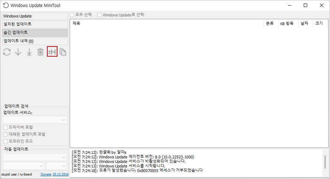Click the refresh/check for updates icon
The image size is (330, 179).
pyautogui.click(x=7, y=52)
